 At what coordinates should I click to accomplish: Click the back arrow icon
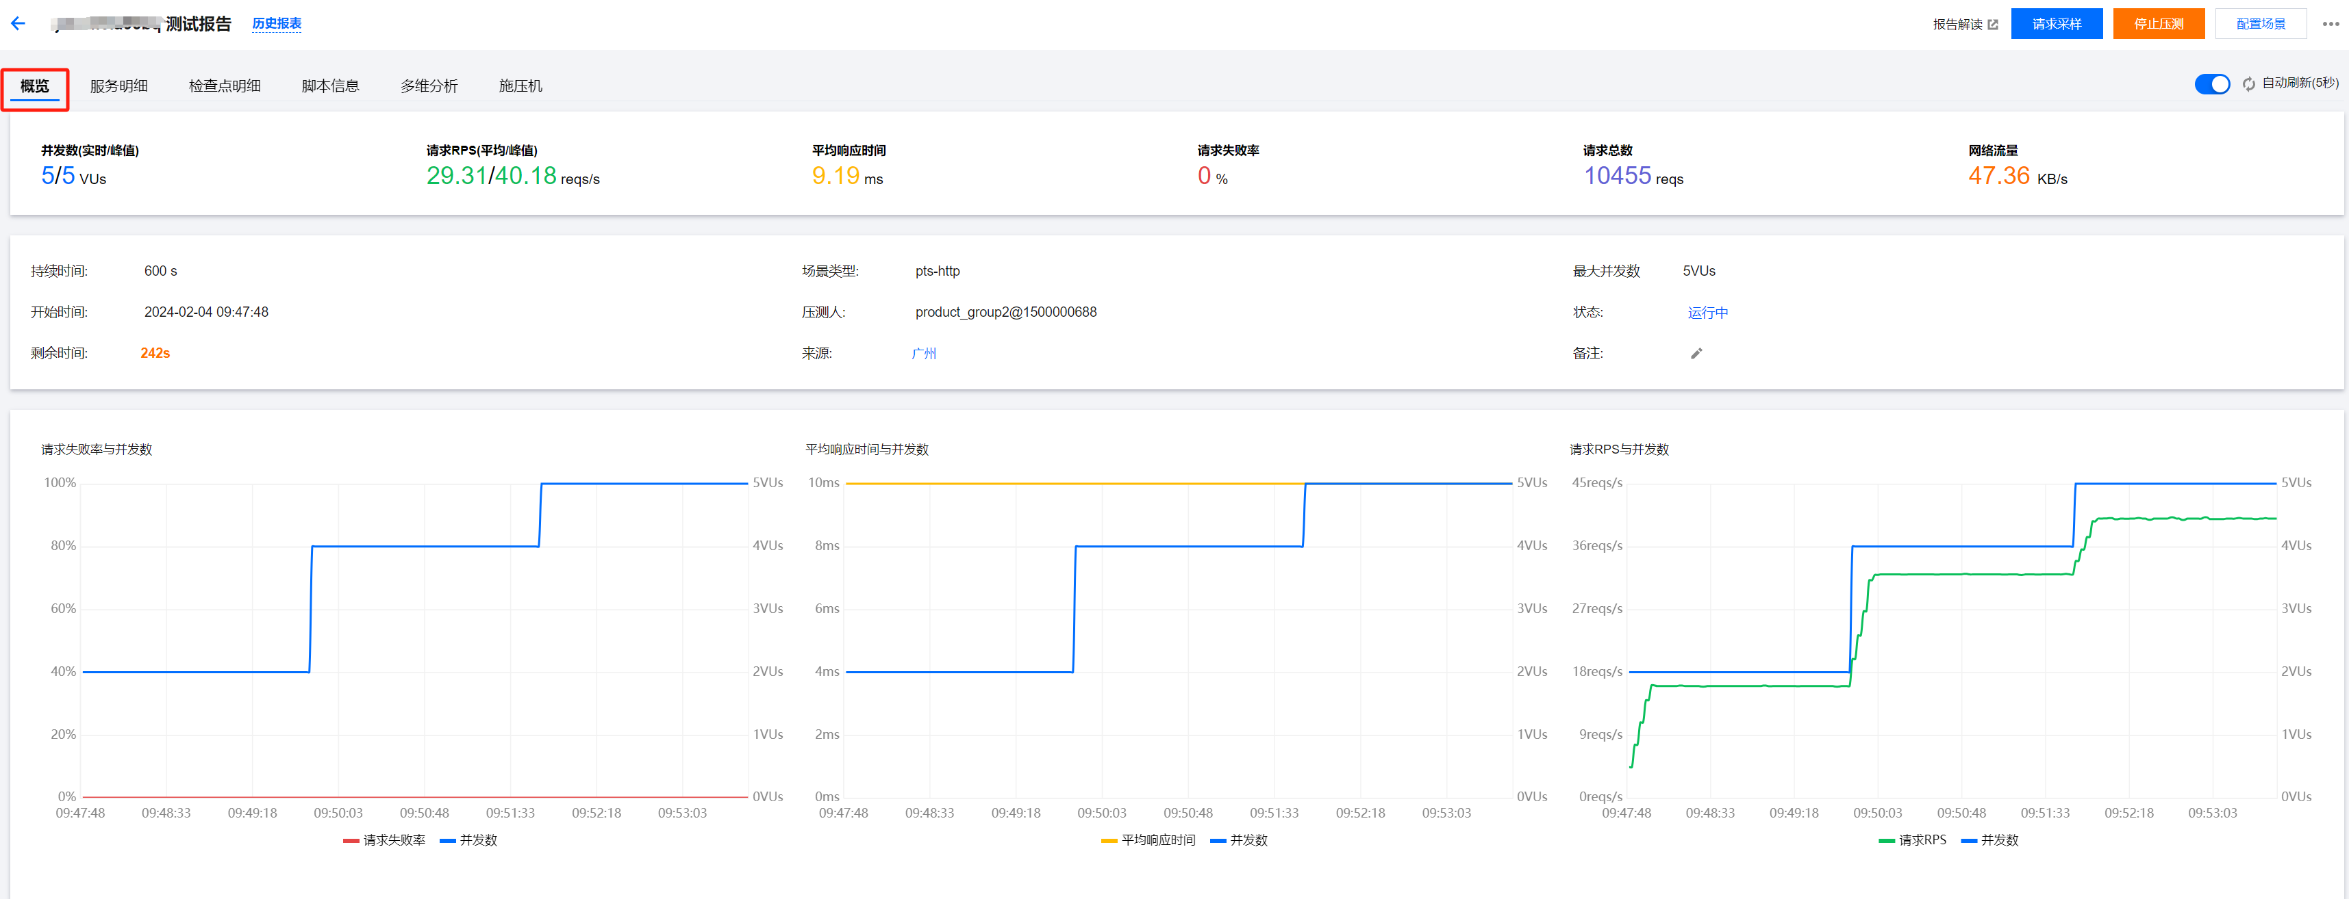18,24
